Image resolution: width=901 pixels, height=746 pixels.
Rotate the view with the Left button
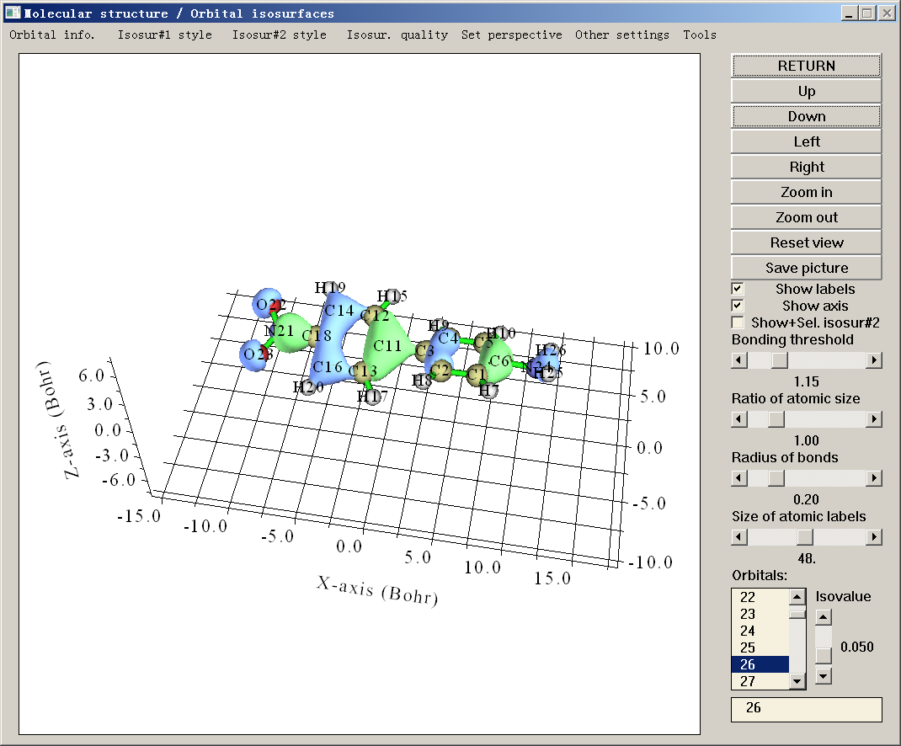806,141
